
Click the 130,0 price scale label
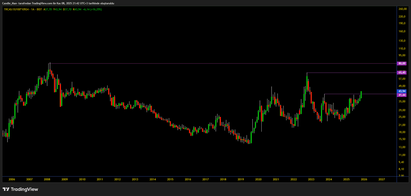point(402,41)
